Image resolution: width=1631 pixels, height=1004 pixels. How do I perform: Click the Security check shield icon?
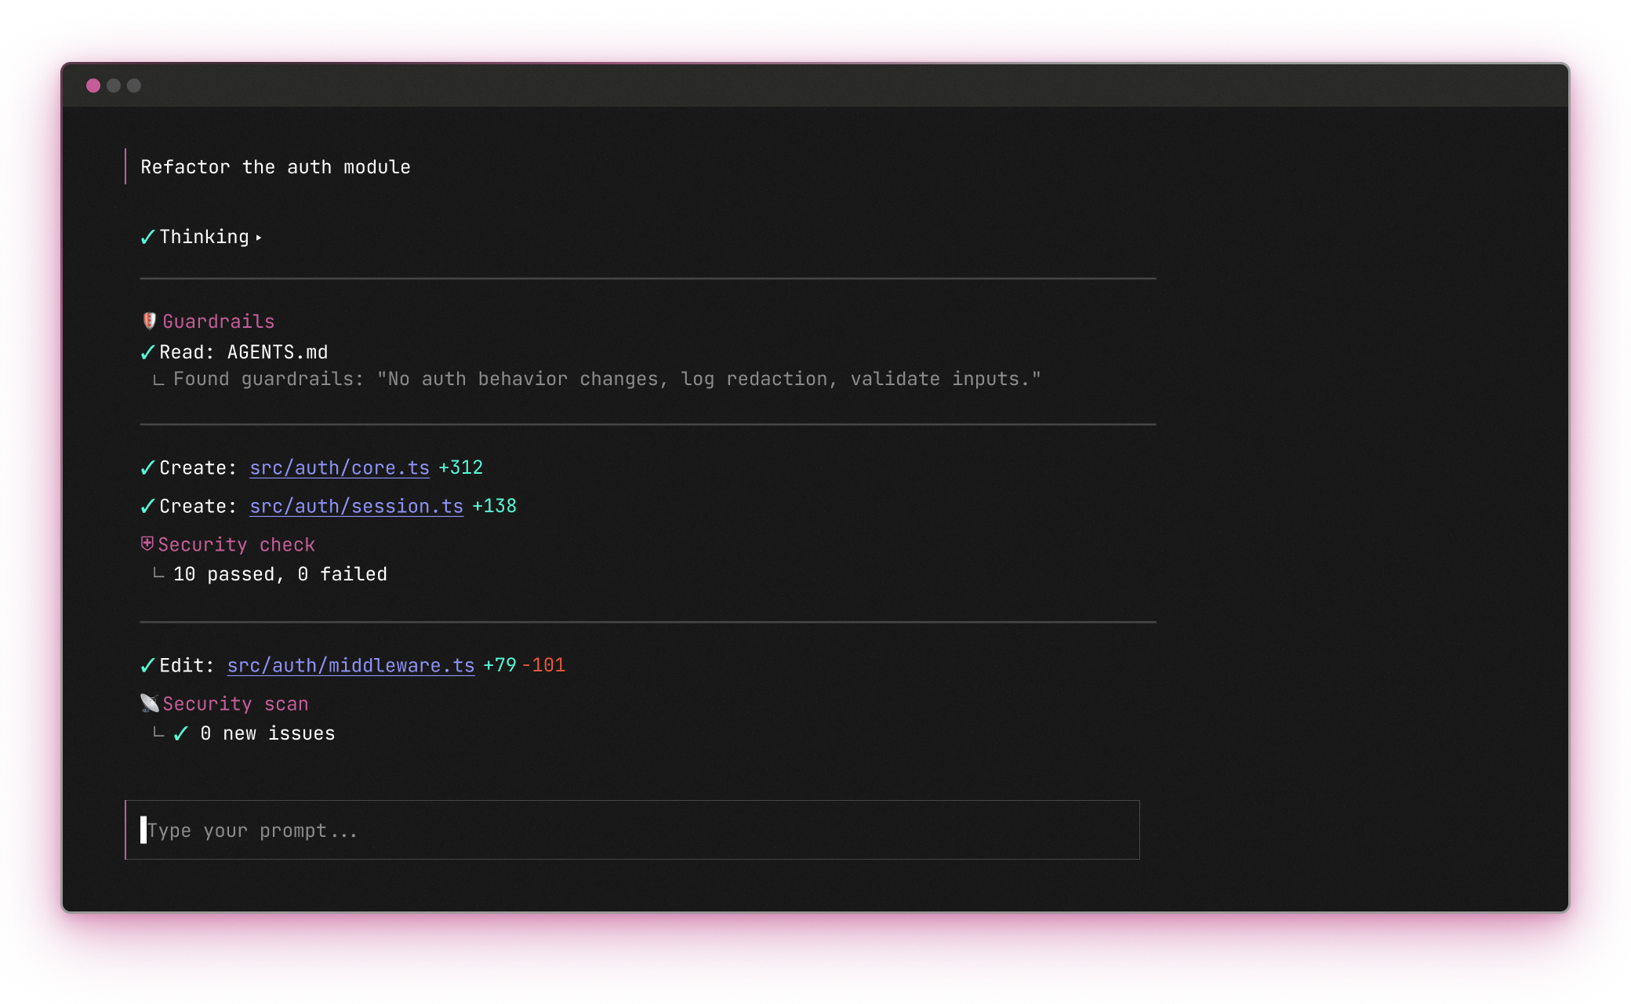tap(147, 544)
